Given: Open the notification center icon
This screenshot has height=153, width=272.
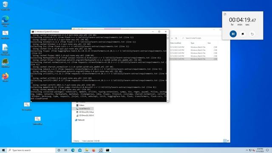Looking at the screenshot, I should pos(267,150).
